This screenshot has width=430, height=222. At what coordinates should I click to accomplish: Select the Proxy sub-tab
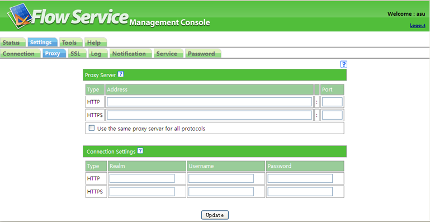(54, 54)
